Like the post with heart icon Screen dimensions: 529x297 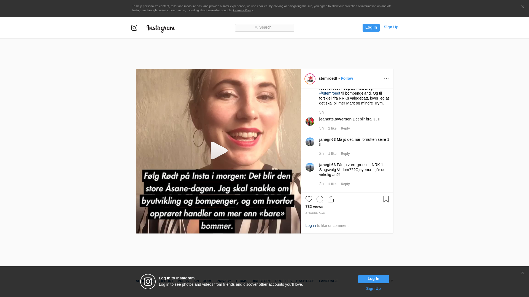coord(309,199)
